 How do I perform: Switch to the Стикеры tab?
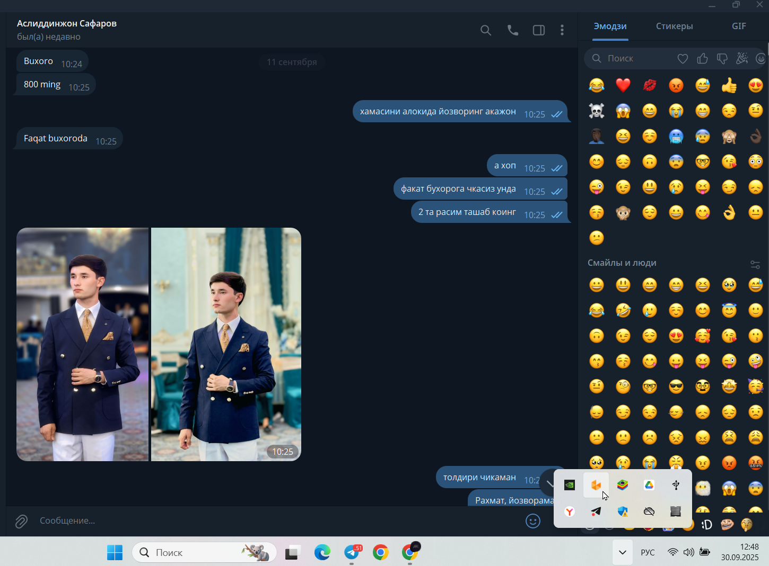[674, 26]
